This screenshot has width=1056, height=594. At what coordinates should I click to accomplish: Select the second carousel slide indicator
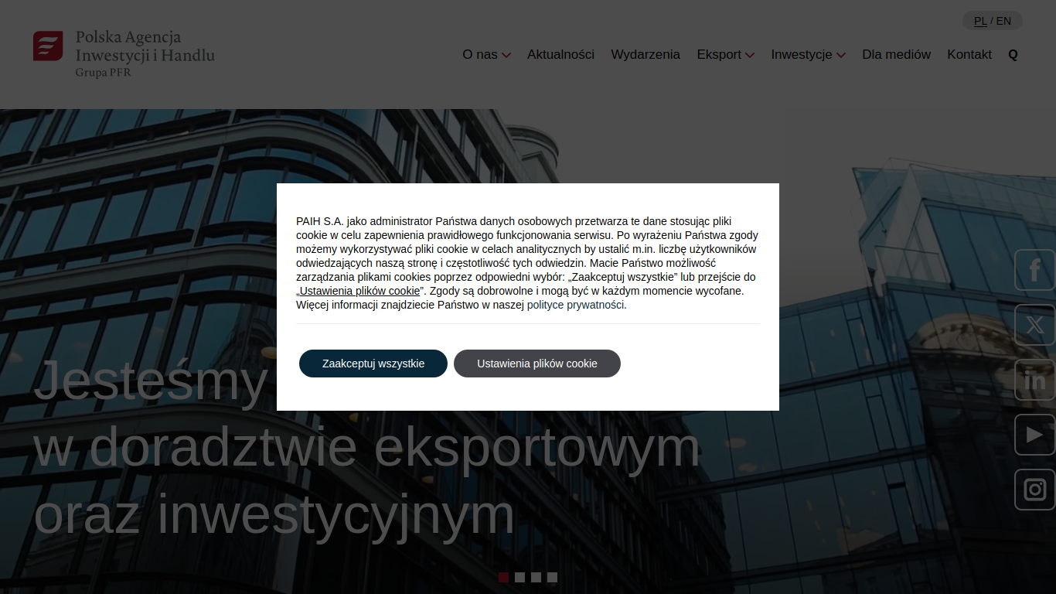(x=520, y=577)
